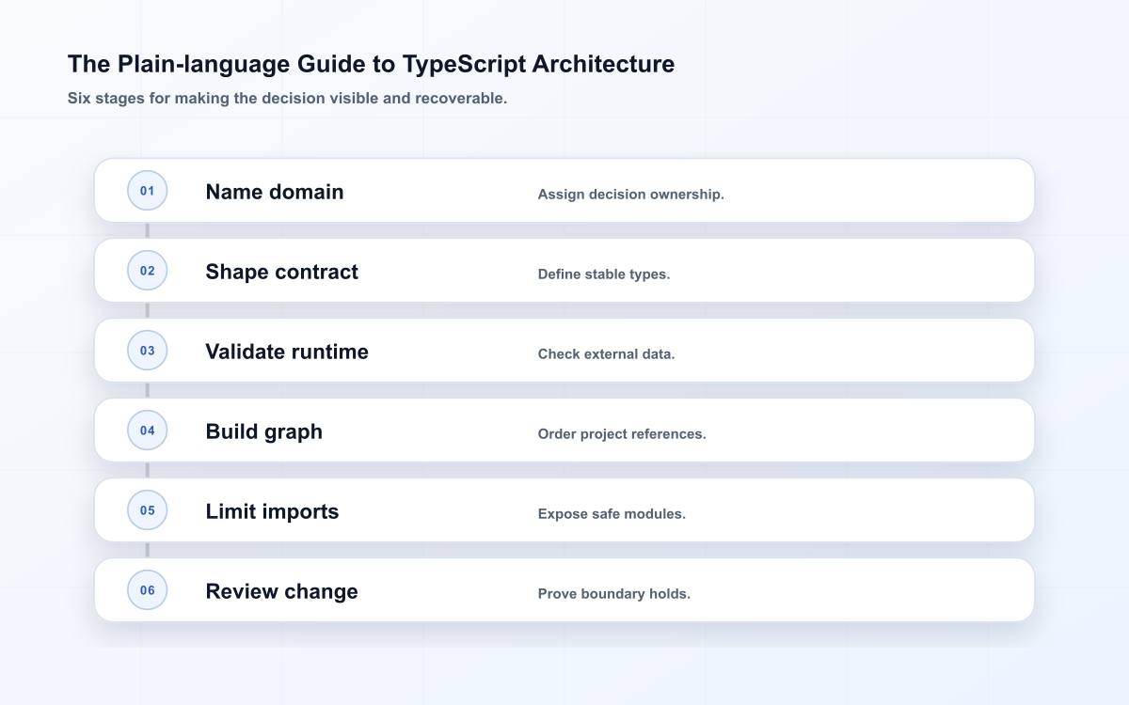Click the 04 step number badge
This screenshot has width=1129, height=705.
point(147,431)
